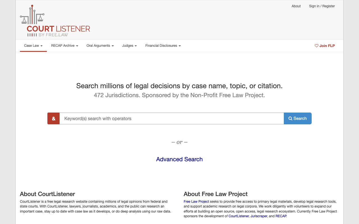Expand the RECAP Archive menu
The height and width of the screenshot is (224, 359).
[x=65, y=46]
